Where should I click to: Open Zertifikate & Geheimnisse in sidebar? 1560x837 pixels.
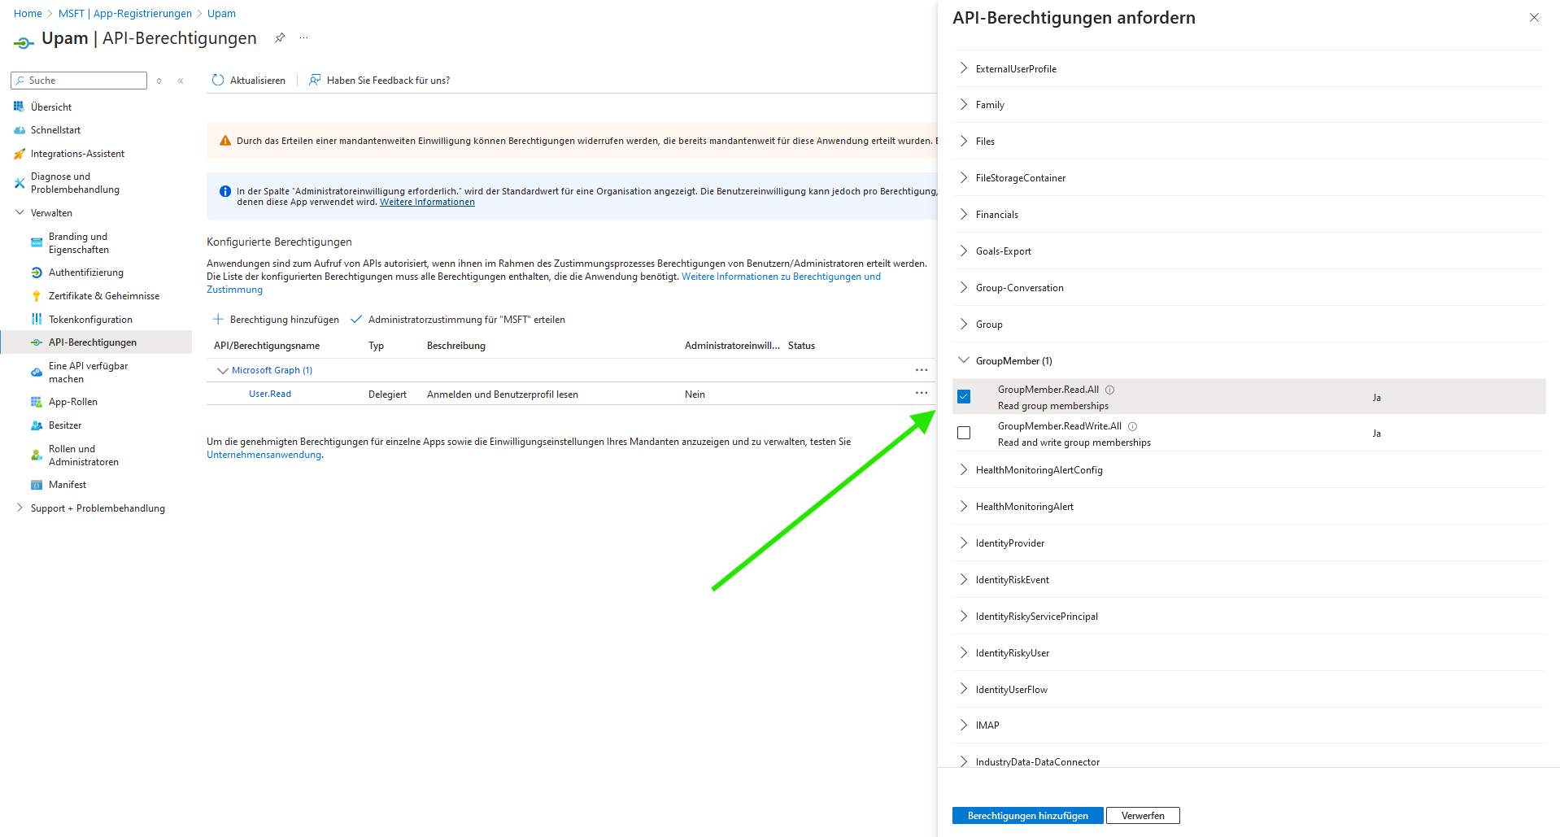click(x=103, y=296)
